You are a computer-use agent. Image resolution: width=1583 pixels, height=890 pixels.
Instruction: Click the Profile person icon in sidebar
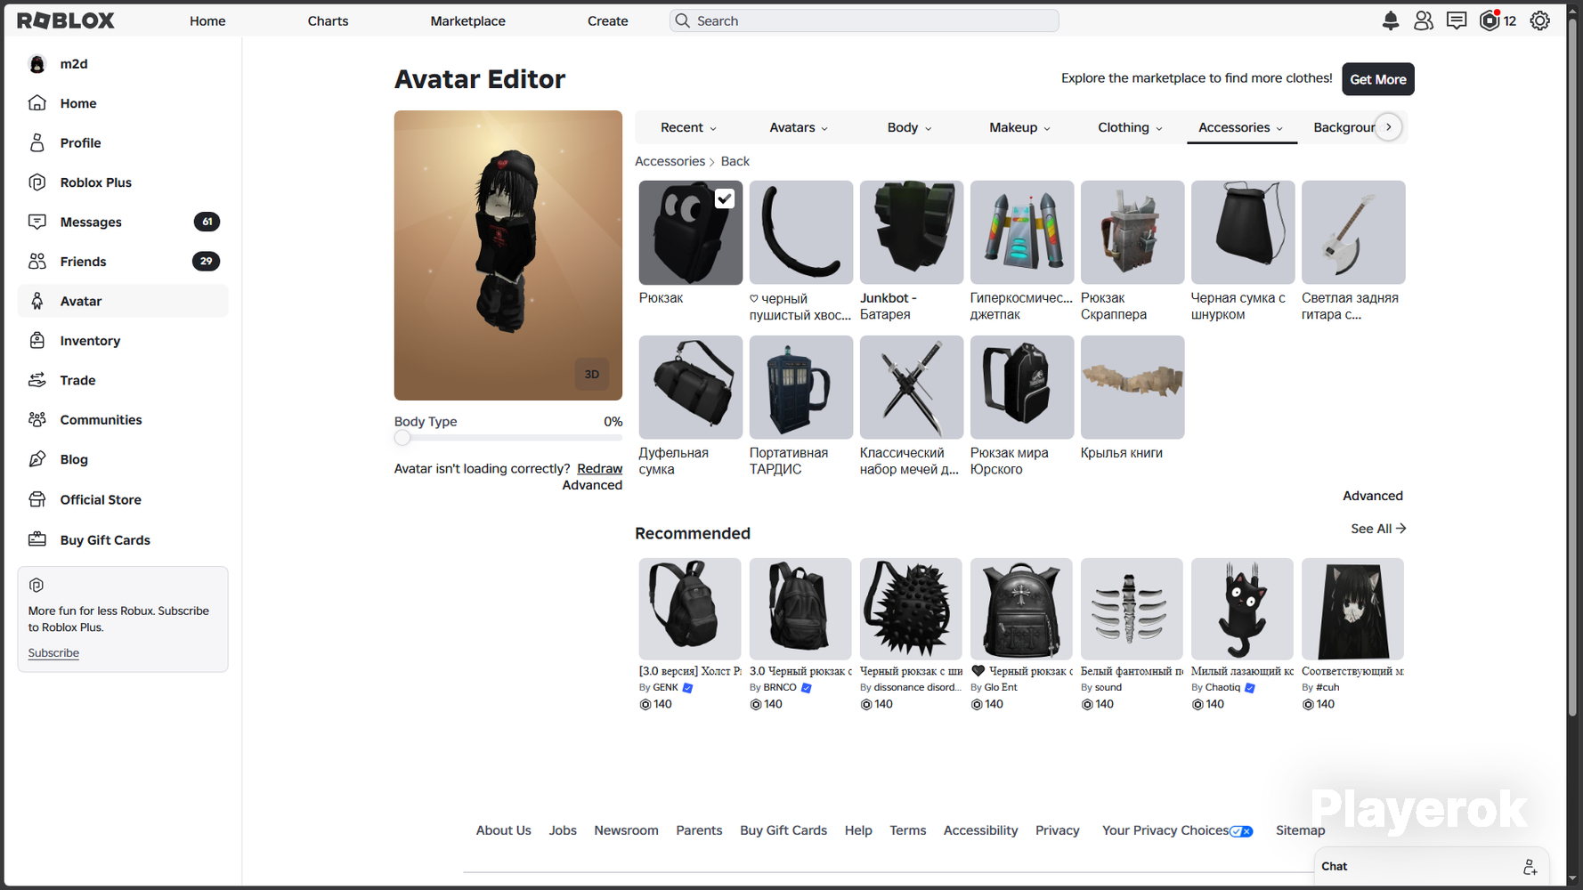[x=37, y=142]
